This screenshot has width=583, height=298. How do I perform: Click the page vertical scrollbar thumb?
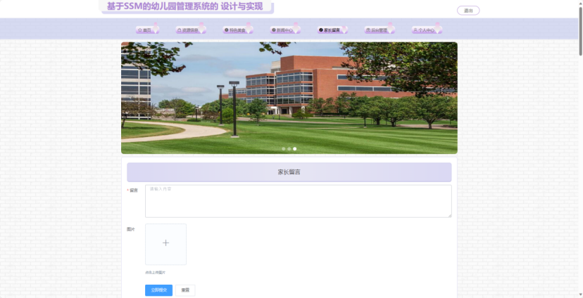(580, 30)
